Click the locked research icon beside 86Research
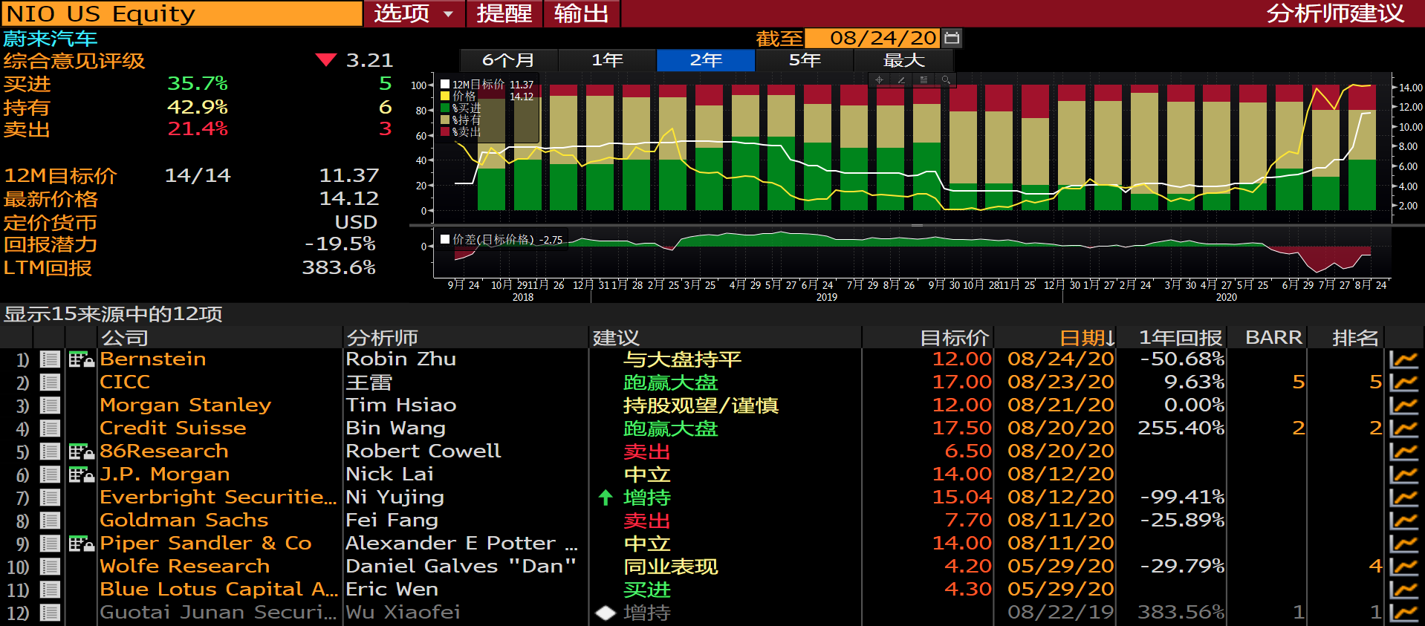1425x626 pixels. point(81,452)
